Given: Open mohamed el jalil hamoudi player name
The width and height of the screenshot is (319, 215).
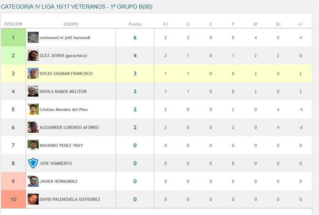Looking at the screenshot, I should tap(65, 38).
